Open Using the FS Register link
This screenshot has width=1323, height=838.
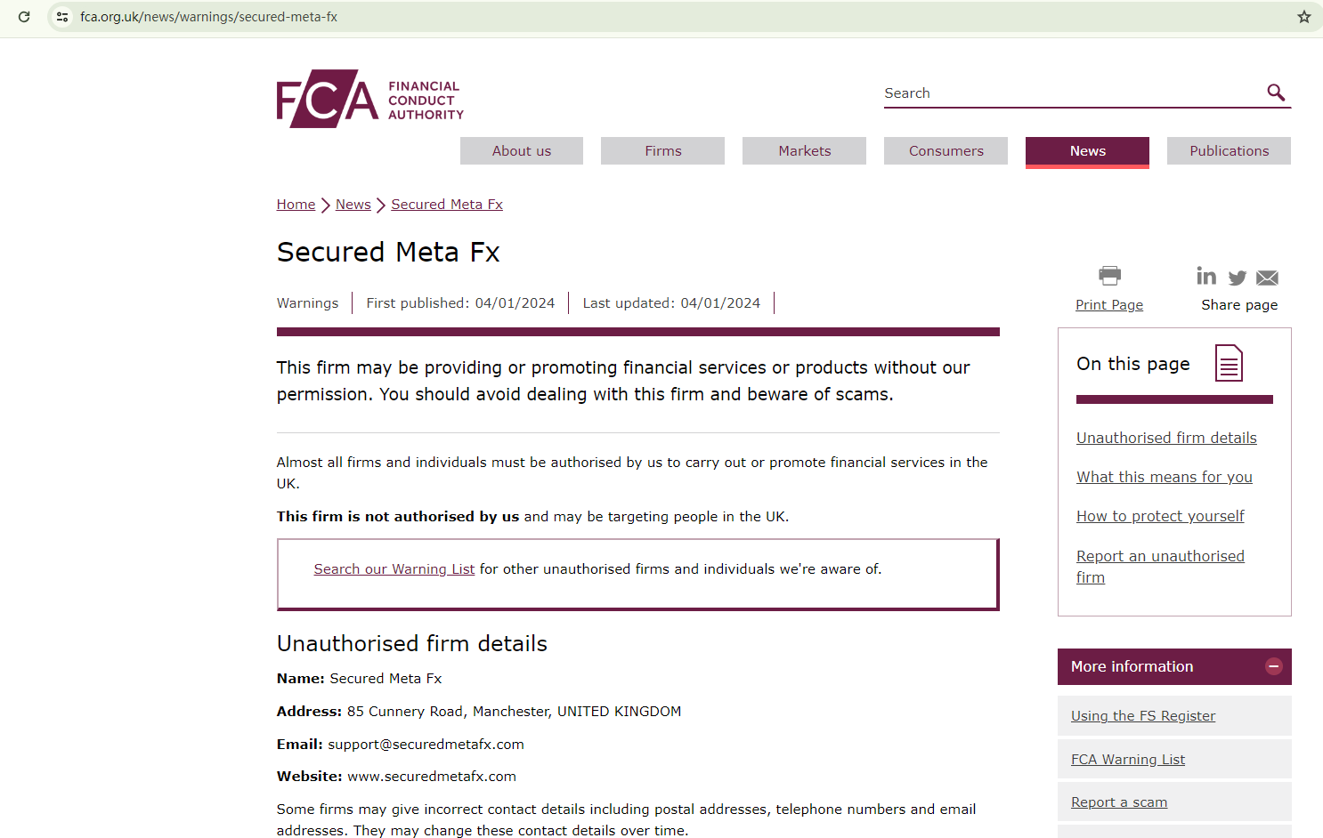[1142, 716]
